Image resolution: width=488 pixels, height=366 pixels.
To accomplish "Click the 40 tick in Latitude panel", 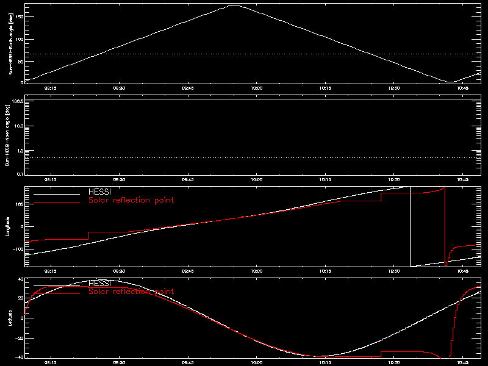I will click(x=21, y=279).
